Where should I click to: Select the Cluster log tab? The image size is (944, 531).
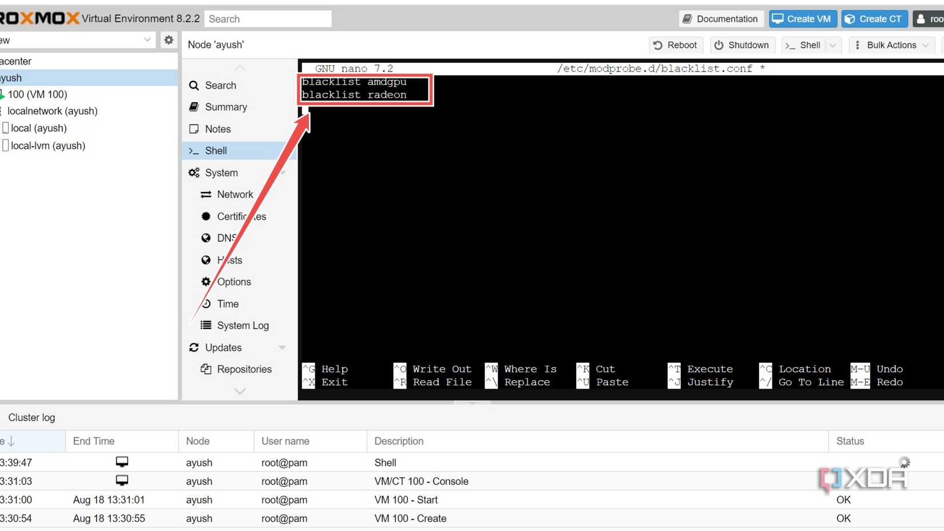pyautogui.click(x=31, y=418)
